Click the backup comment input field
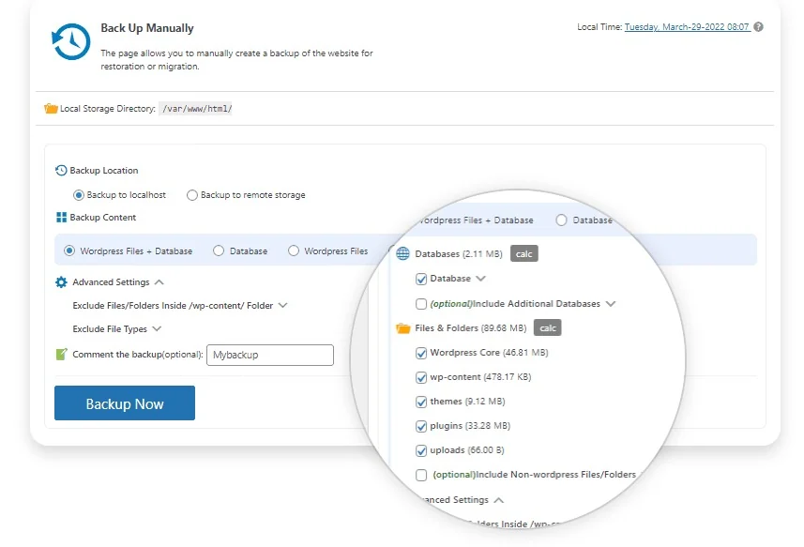The height and width of the screenshot is (547, 804). point(270,355)
